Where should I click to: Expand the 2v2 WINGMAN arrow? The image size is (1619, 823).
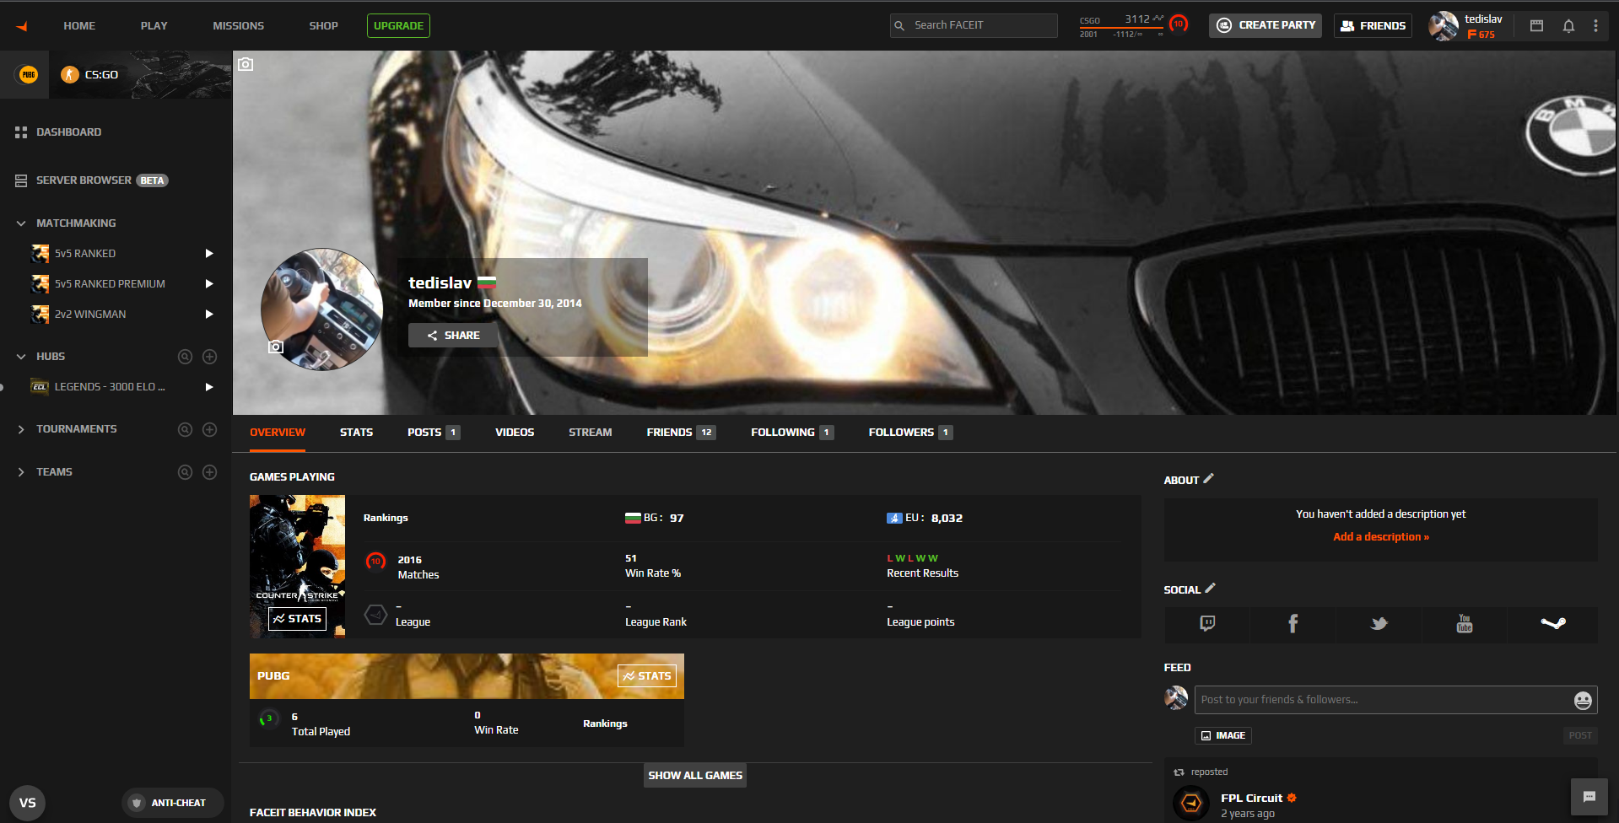click(209, 315)
